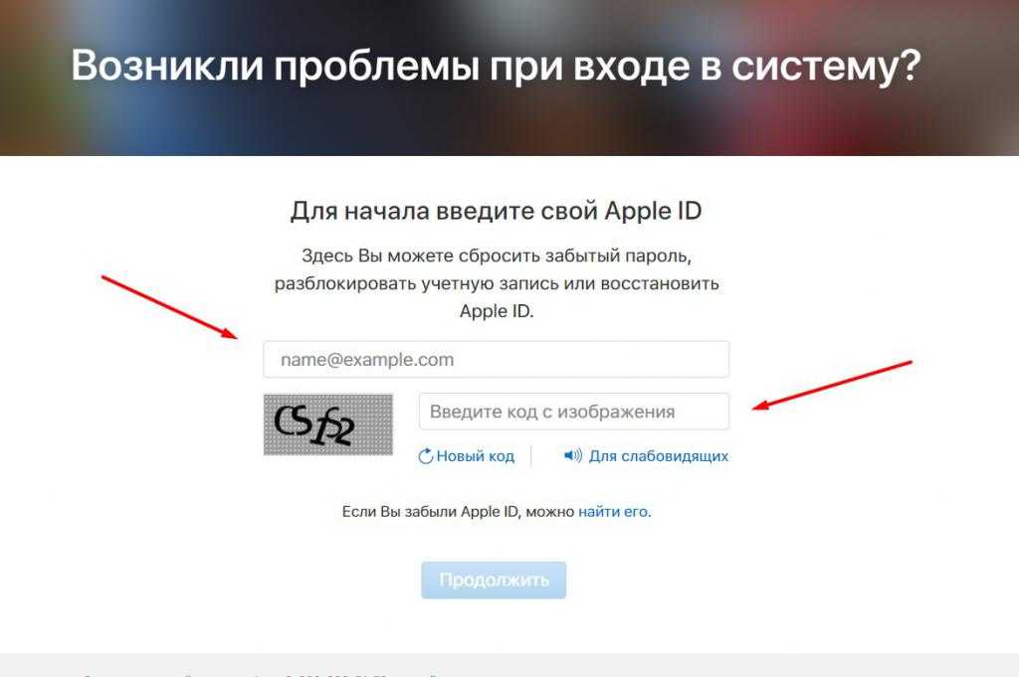Image resolution: width=1019 pixels, height=677 pixels.
Task: Focus the name@example.com Apple ID field
Action: (x=496, y=360)
